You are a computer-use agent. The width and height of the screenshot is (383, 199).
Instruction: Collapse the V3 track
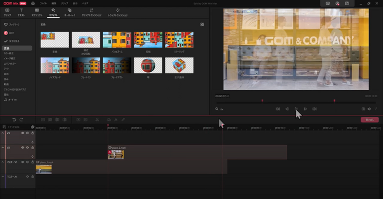[x=3, y=133]
